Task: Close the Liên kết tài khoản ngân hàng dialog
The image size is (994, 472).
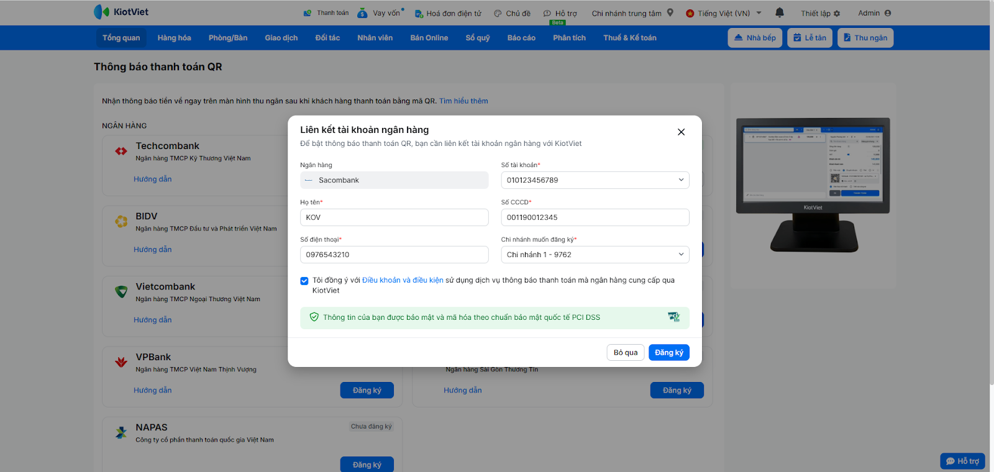Action: 682,132
